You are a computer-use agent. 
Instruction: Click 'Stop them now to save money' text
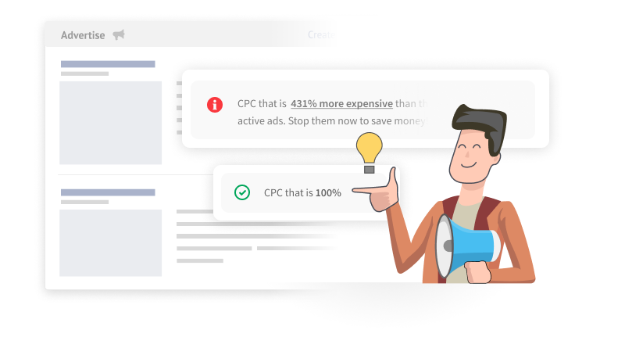358,121
